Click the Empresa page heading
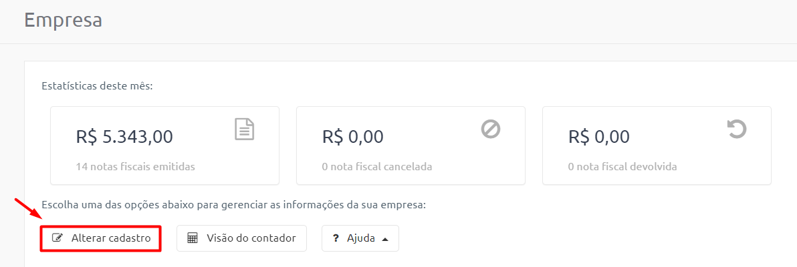 pyautogui.click(x=63, y=20)
